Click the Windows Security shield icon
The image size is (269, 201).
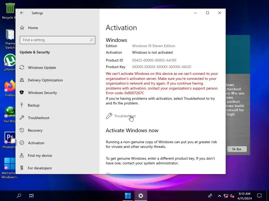(22, 92)
